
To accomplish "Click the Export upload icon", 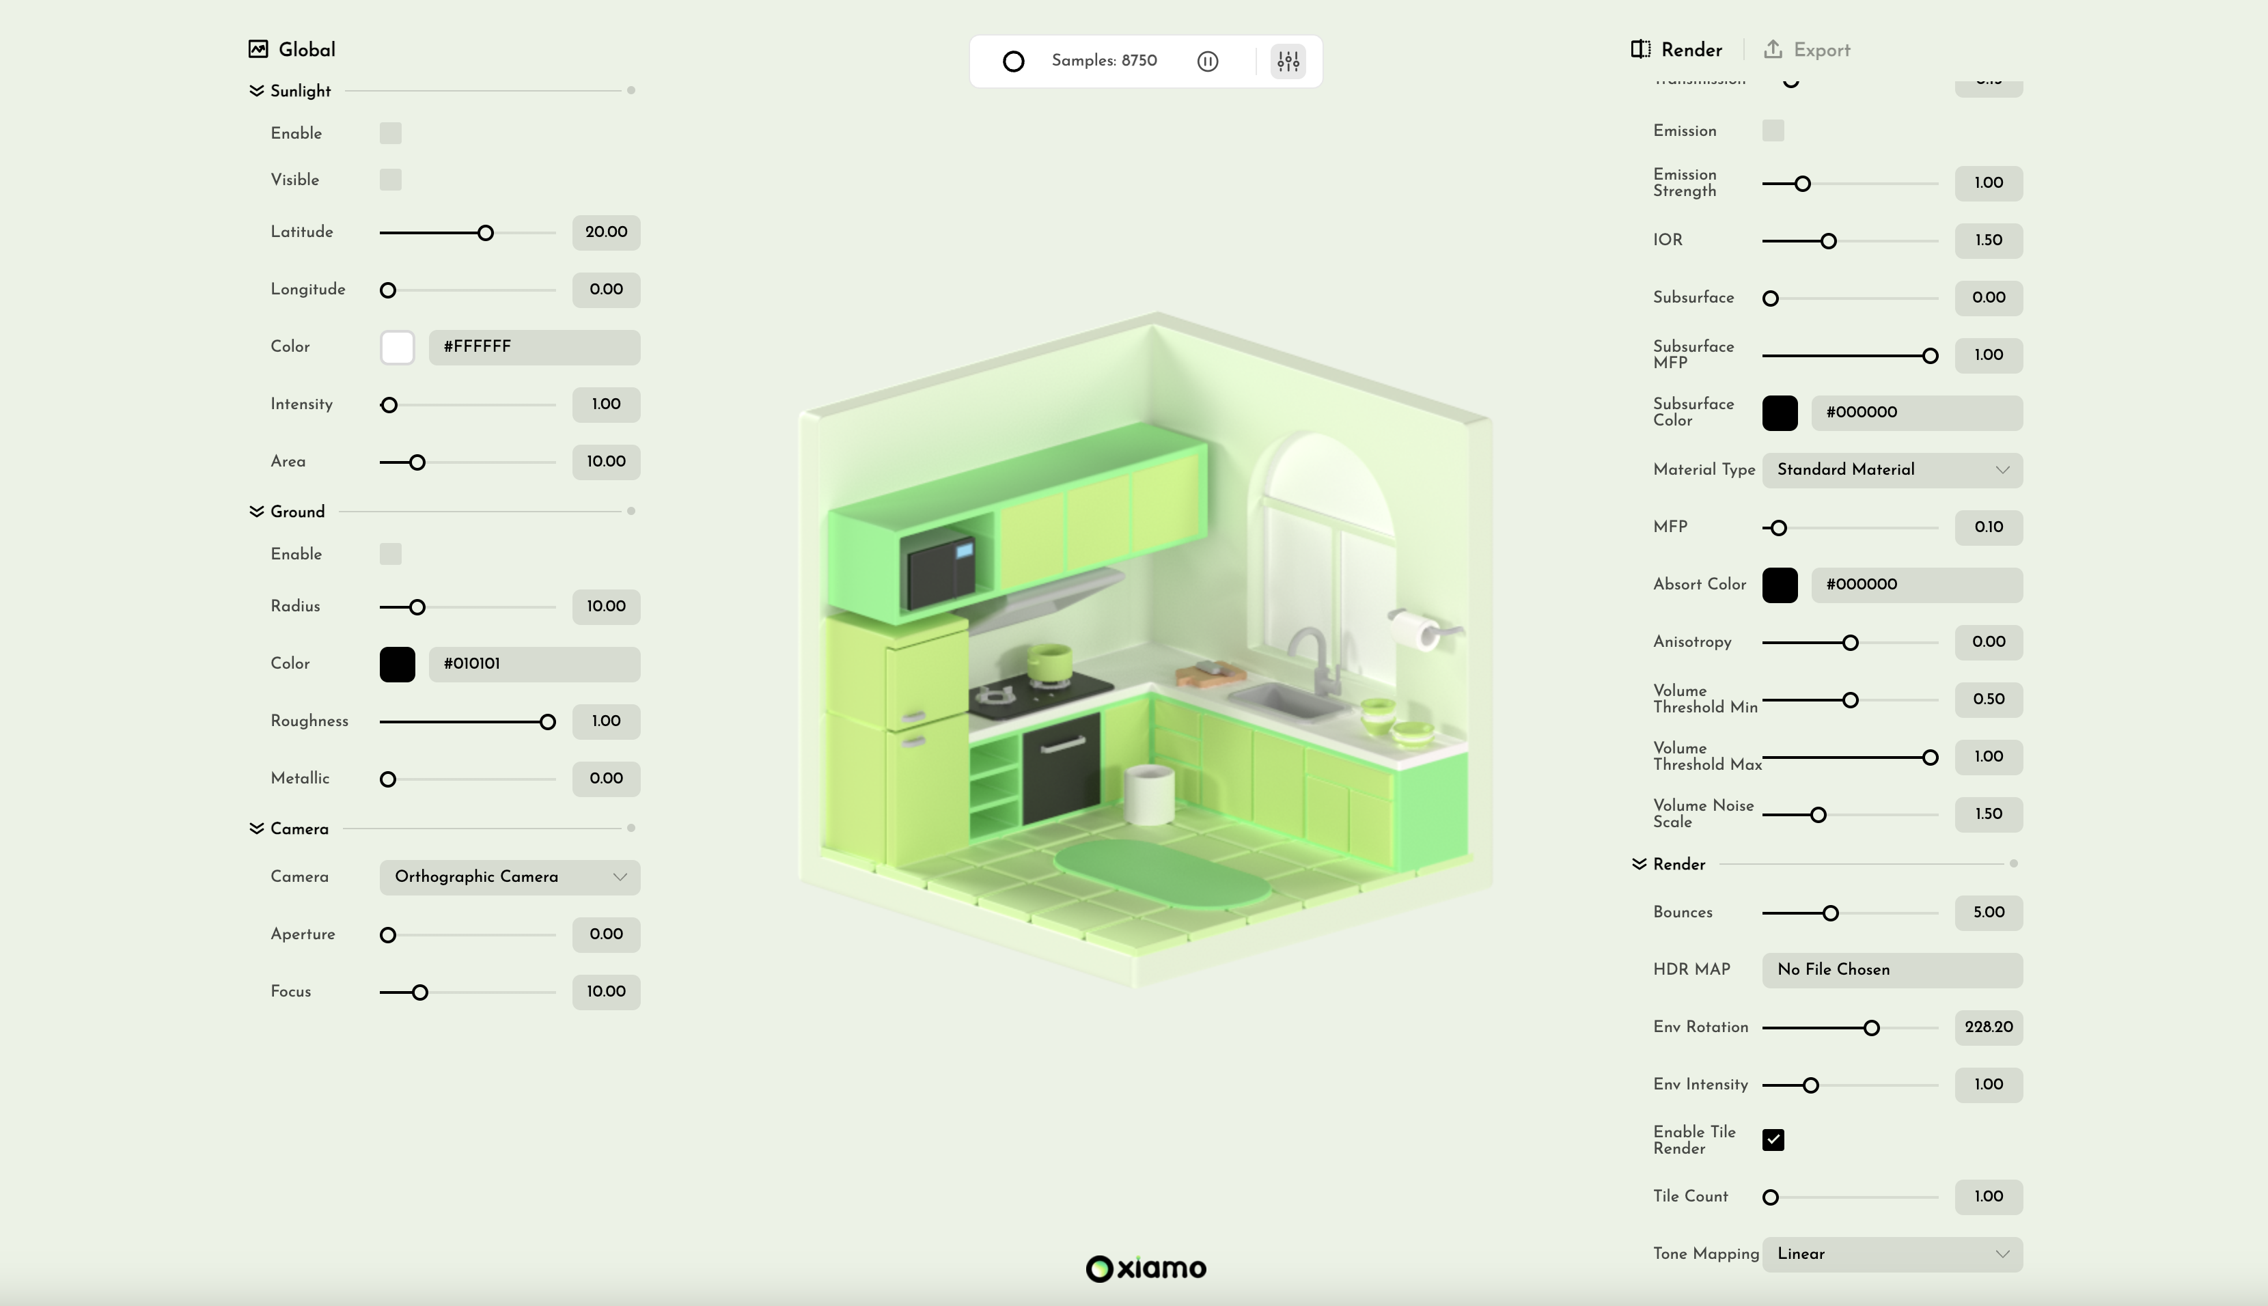I will click(1773, 49).
